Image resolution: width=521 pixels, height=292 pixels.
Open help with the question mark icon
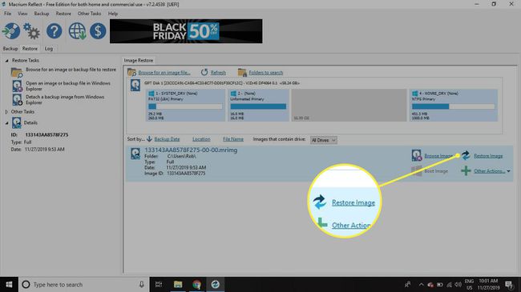(x=55, y=31)
